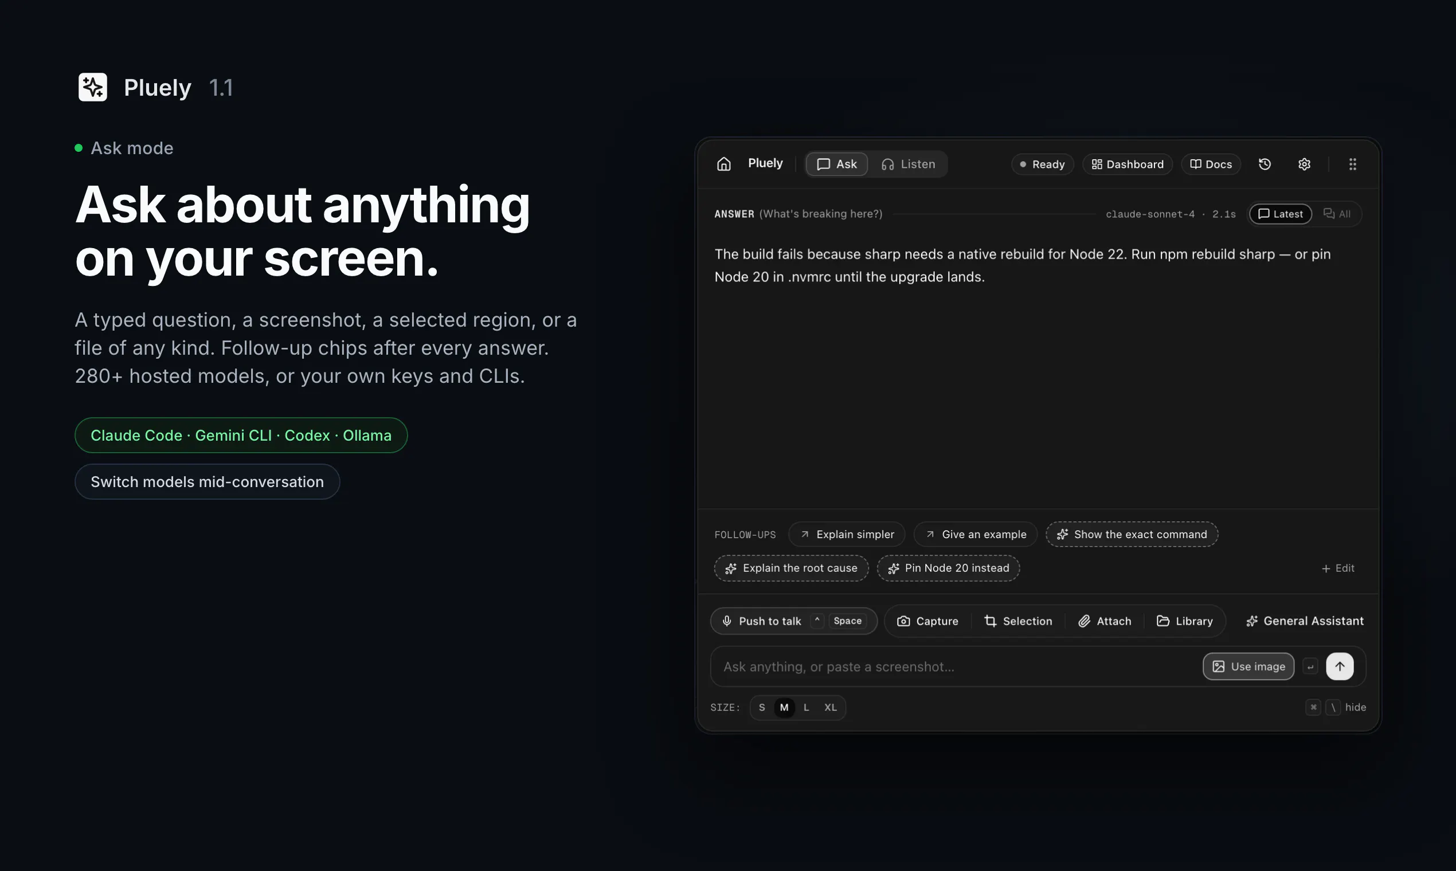
Task: Open the history clock icon
Action: tap(1265, 164)
